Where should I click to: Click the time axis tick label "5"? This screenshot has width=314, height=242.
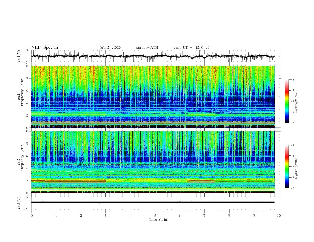coord(155,216)
